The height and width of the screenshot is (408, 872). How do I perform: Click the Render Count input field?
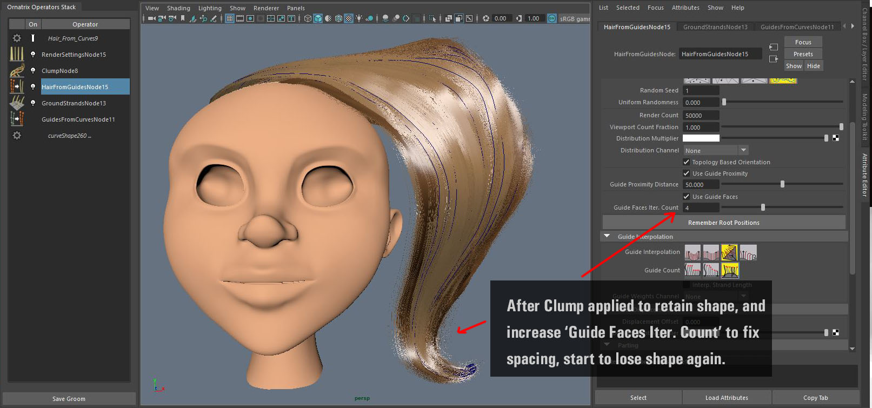tap(701, 115)
